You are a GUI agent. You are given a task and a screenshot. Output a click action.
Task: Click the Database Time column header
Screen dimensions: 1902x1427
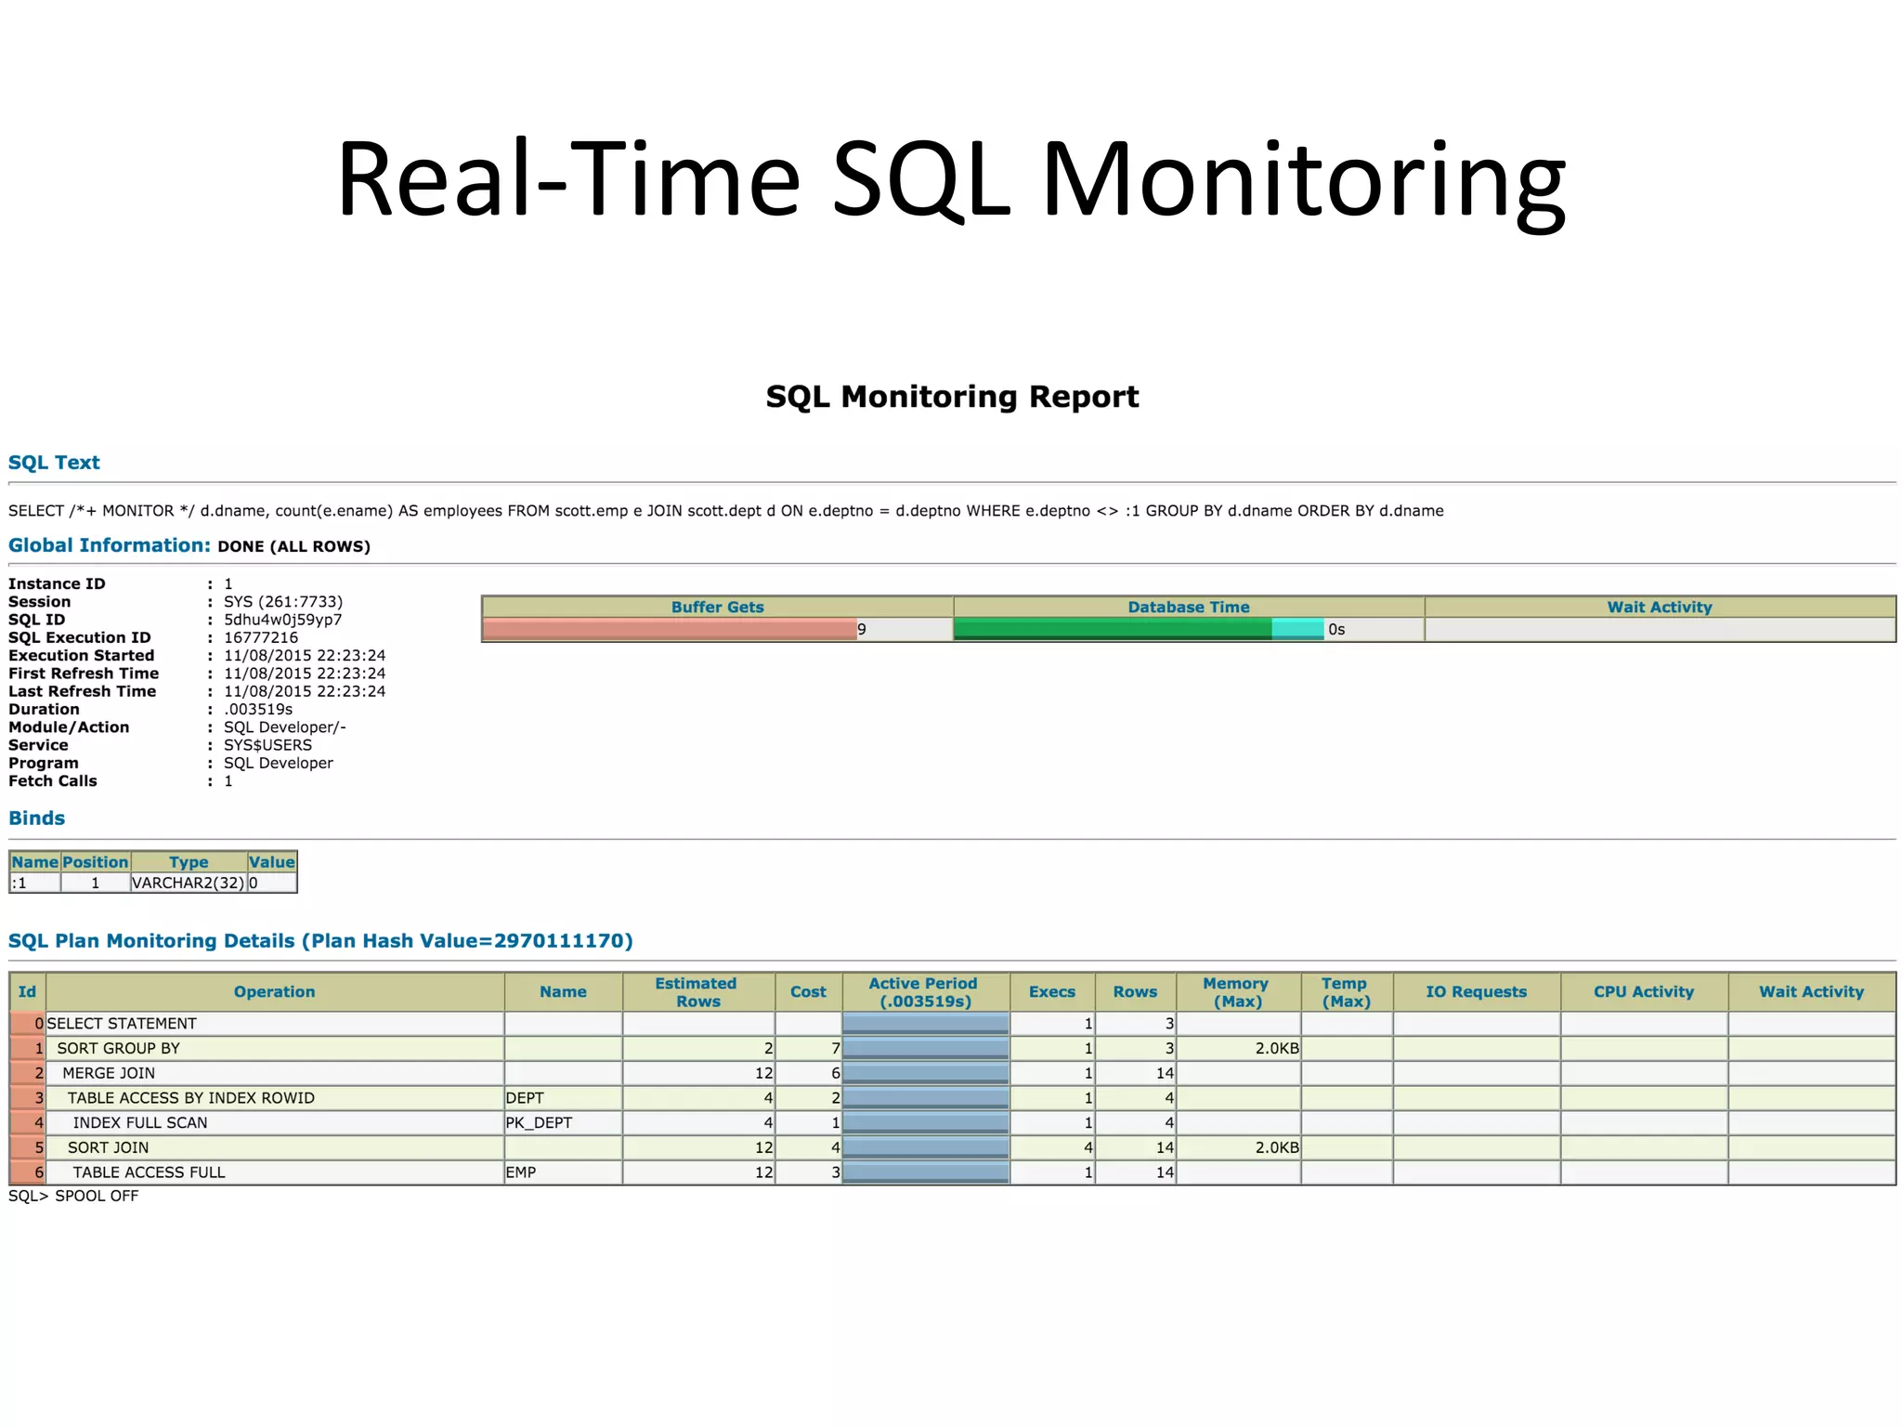[1189, 607]
